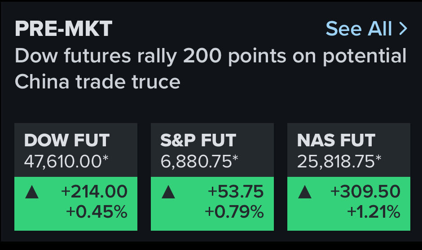Click the NAS FUT up-arrow triangle icon
Image resolution: width=422 pixels, height=250 pixels.
(305, 193)
